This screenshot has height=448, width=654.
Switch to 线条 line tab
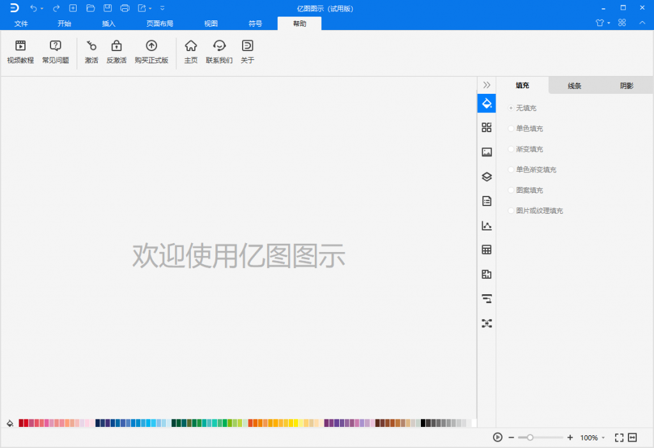pyautogui.click(x=574, y=86)
